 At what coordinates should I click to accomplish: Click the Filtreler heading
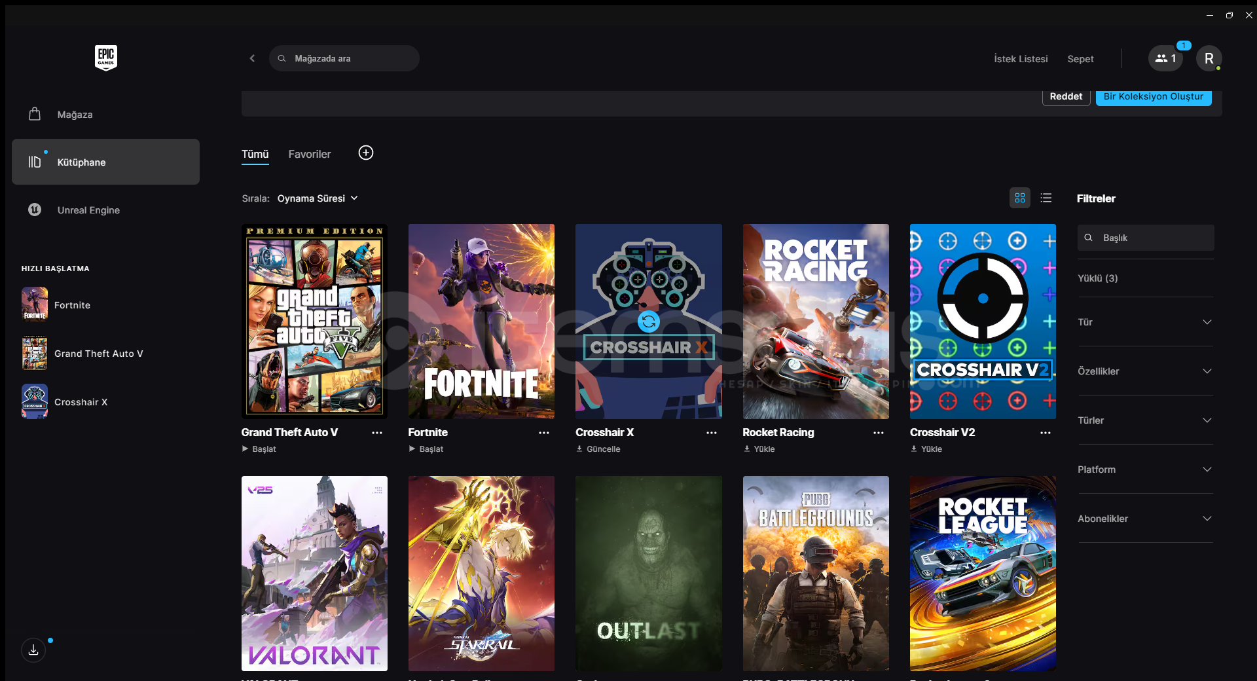coord(1096,198)
